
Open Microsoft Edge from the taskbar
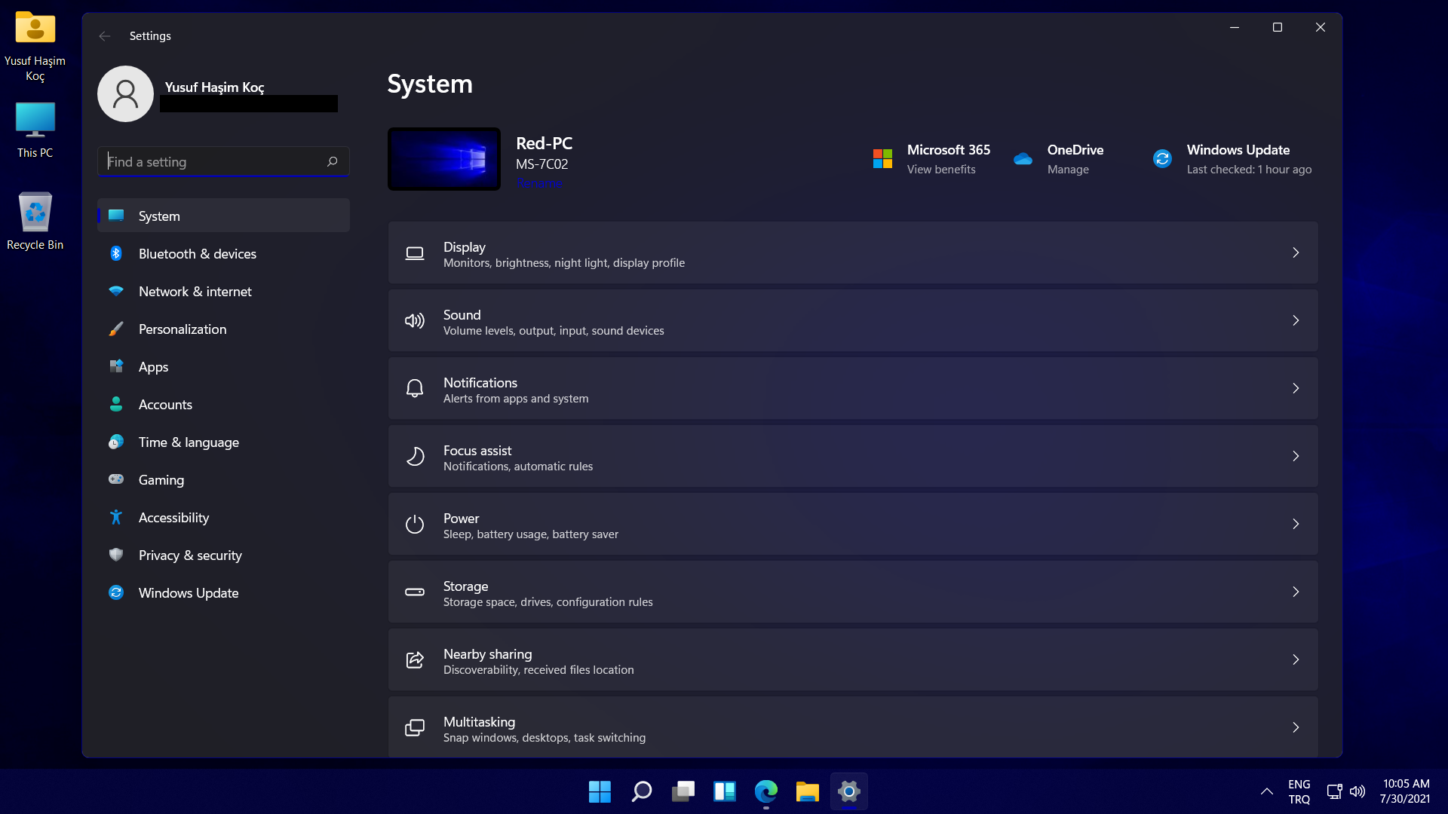(765, 791)
